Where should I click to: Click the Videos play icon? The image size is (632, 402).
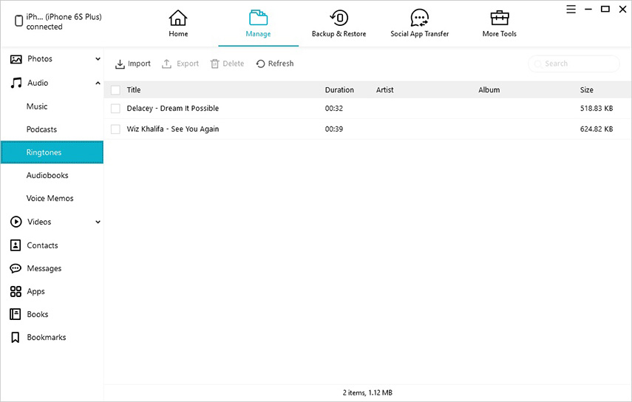click(x=16, y=222)
